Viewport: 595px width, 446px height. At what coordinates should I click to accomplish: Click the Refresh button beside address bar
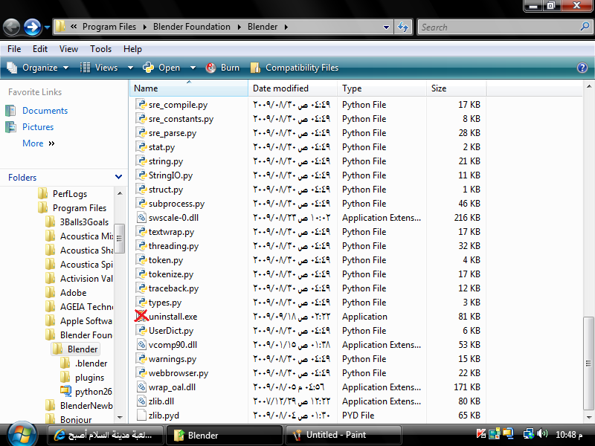click(x=403, y=27)
